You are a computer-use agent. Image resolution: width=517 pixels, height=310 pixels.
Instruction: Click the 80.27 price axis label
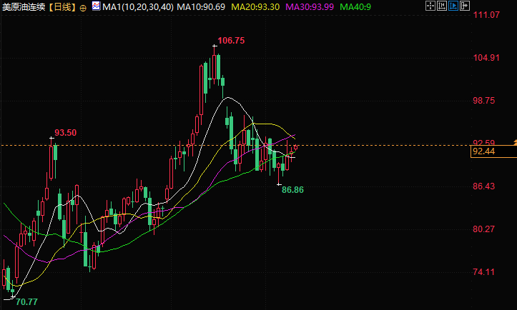click(483, 229)
